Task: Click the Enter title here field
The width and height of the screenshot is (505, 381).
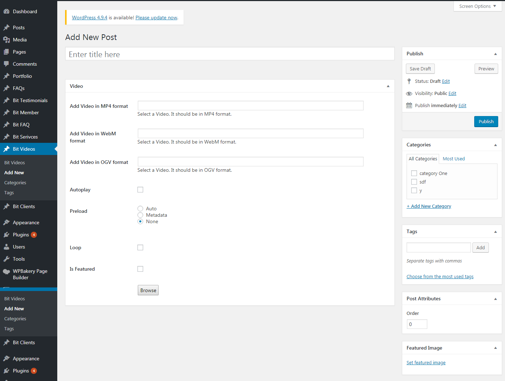Action: click(230, 54)
